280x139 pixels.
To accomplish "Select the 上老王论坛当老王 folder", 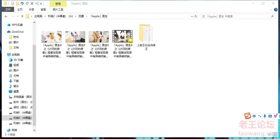I will click(146, 37).
